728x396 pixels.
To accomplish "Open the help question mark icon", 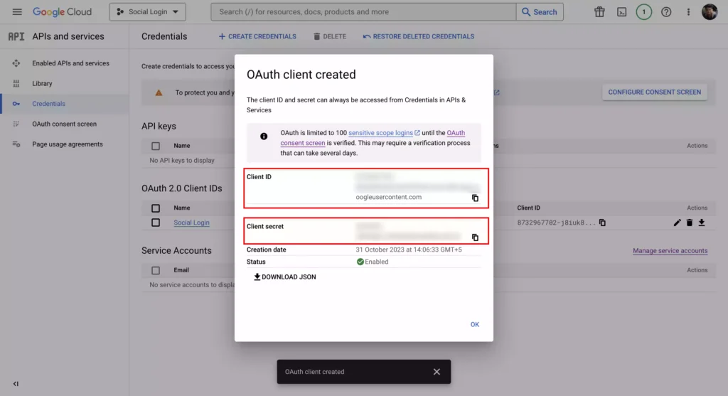I will tap(666, 11).
